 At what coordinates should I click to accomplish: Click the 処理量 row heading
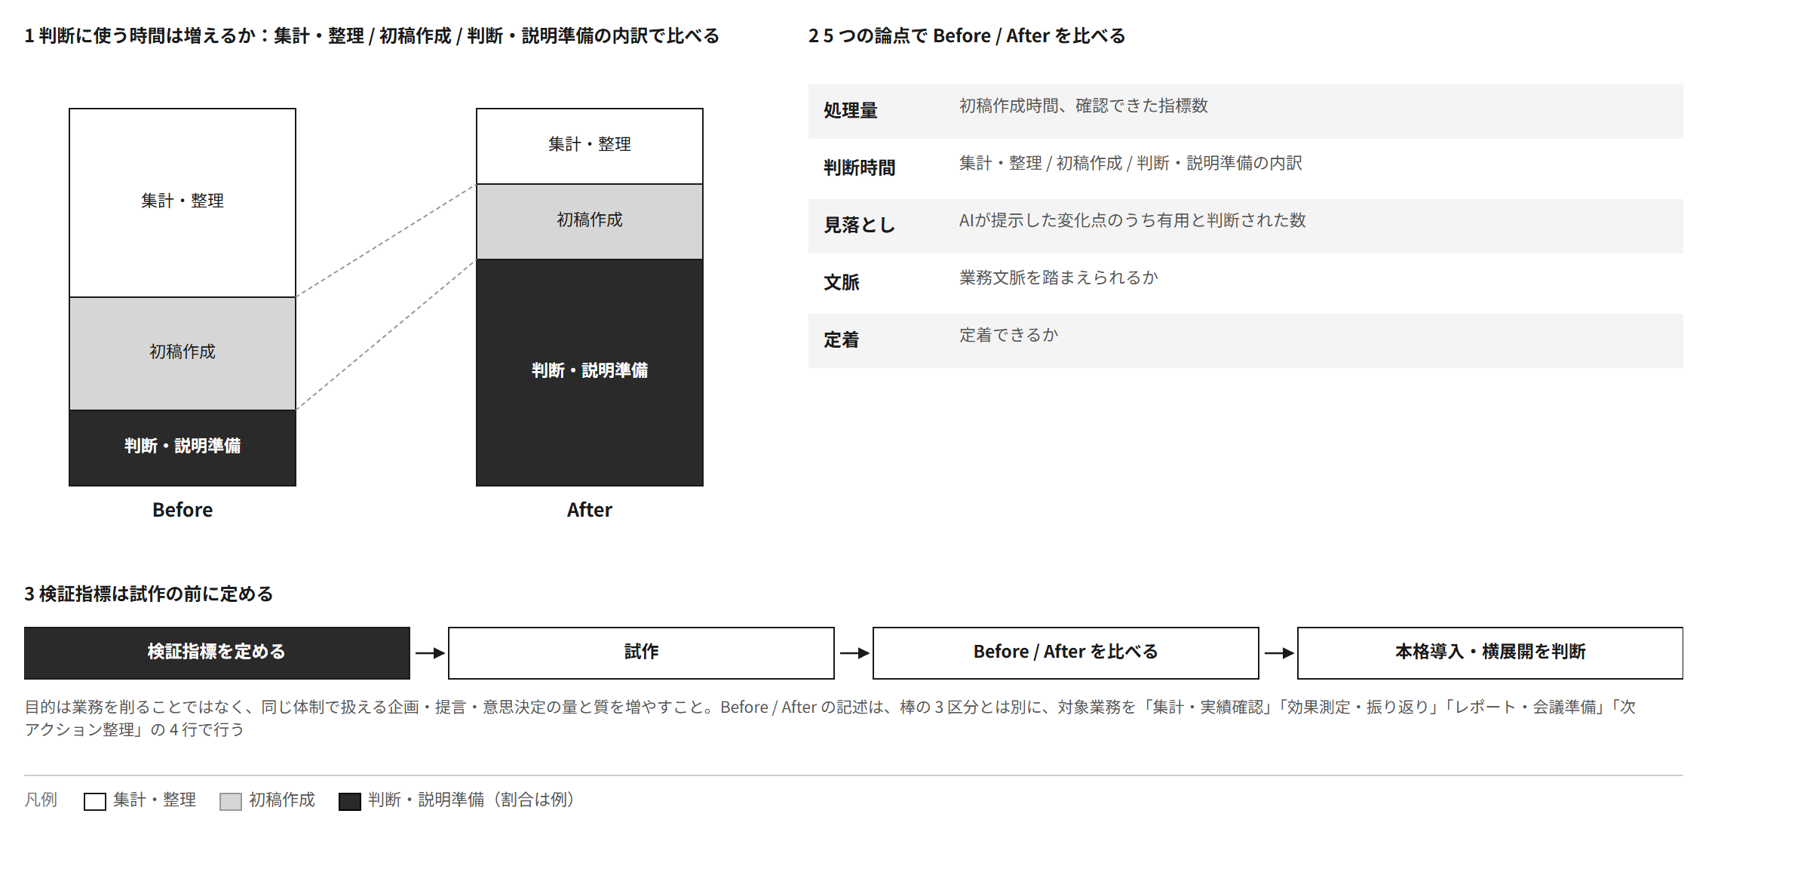click(851, 110)
